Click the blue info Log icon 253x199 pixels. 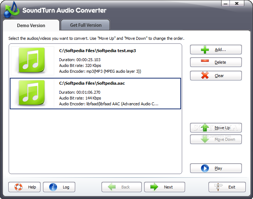53,187
